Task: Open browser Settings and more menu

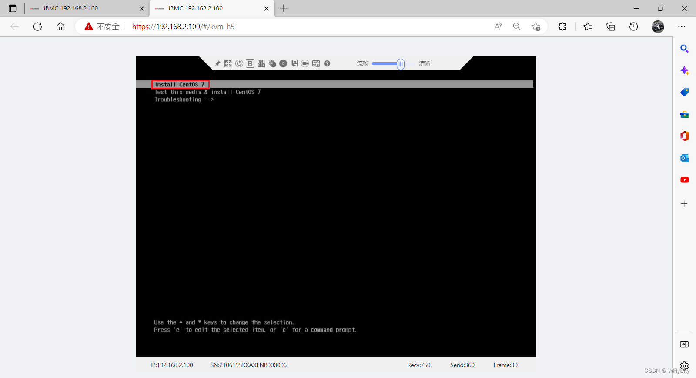Action: point(682,27)
